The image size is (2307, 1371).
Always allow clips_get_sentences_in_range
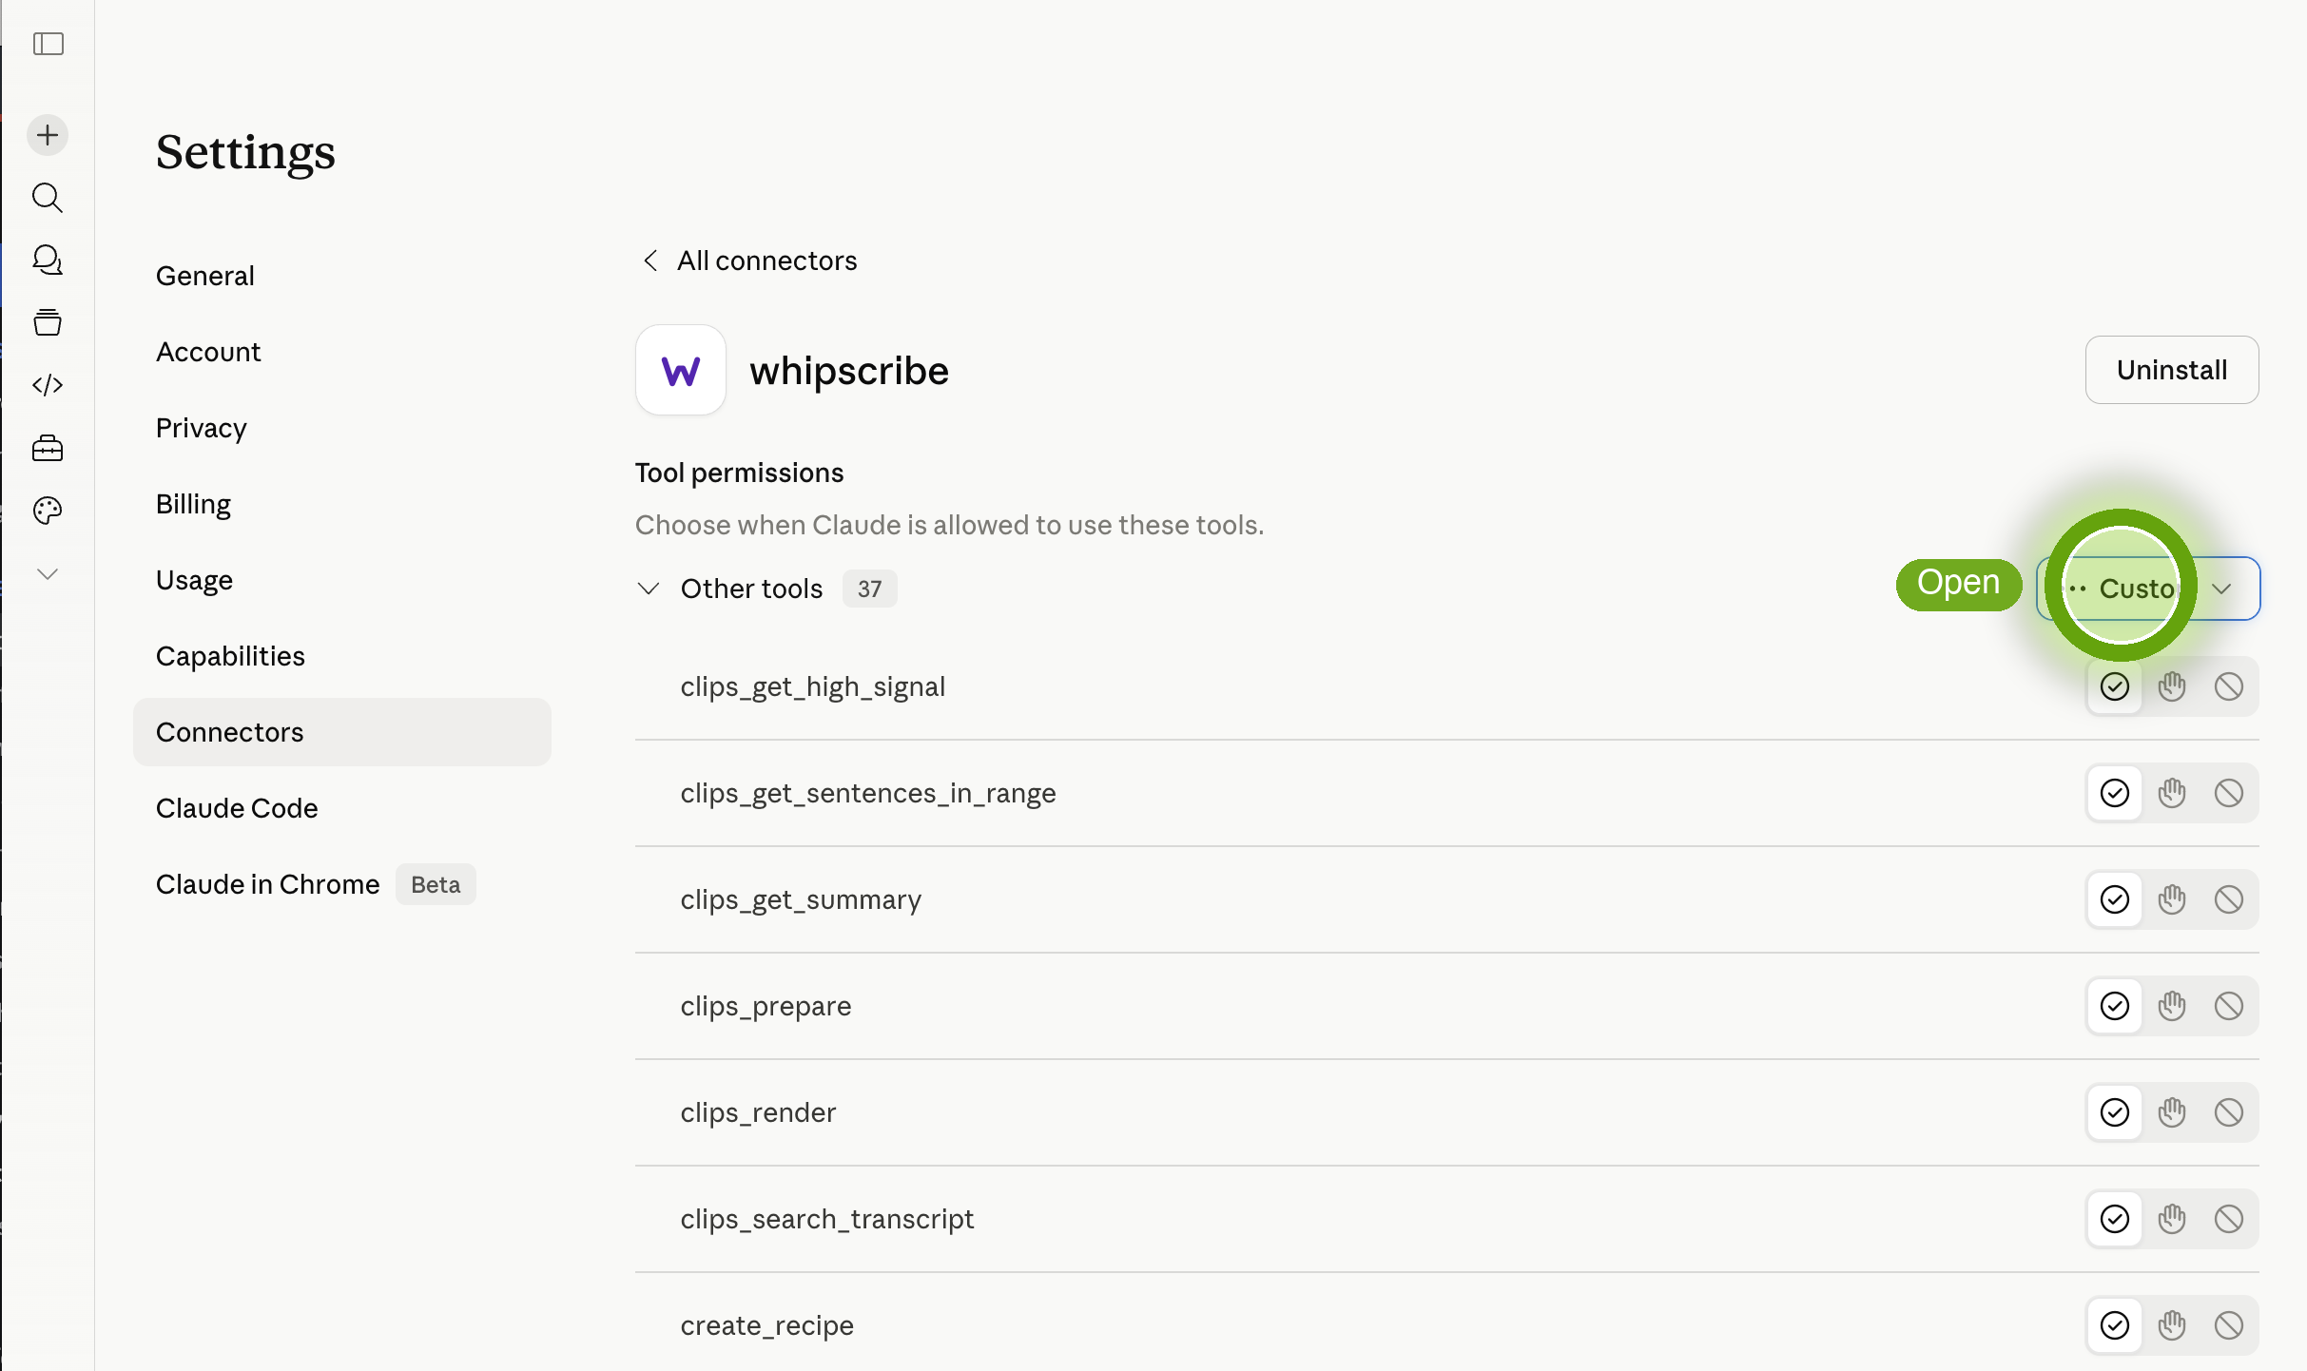point(2115,793)
